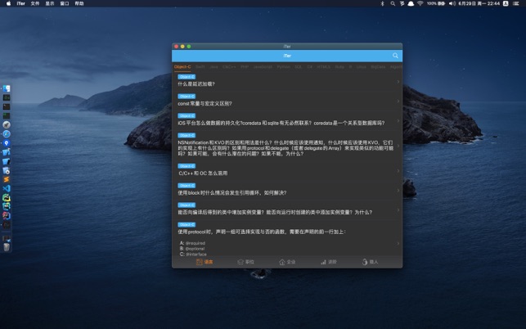The height and width of the screenshot is (329, 526).
Task: Expand chevron on the C/C++ 和 OC 混用 row
Action: pos(398,171)
